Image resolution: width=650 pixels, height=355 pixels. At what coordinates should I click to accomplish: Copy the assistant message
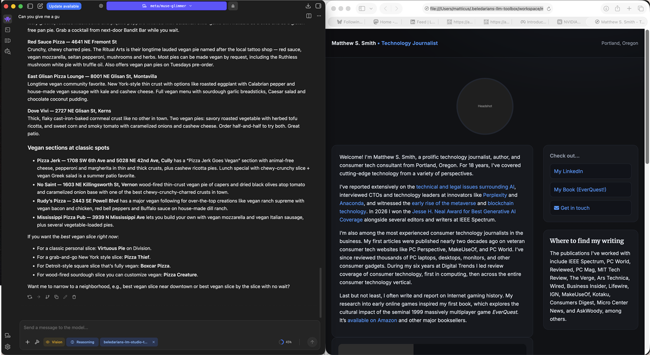click(56, 297)
